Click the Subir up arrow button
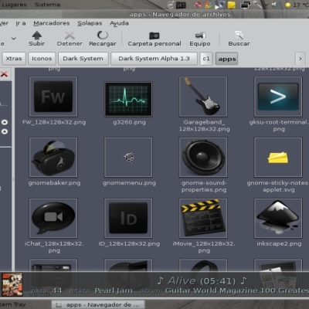Image resolution: width=309 pixels, height=309 pixels. (37, 39)
